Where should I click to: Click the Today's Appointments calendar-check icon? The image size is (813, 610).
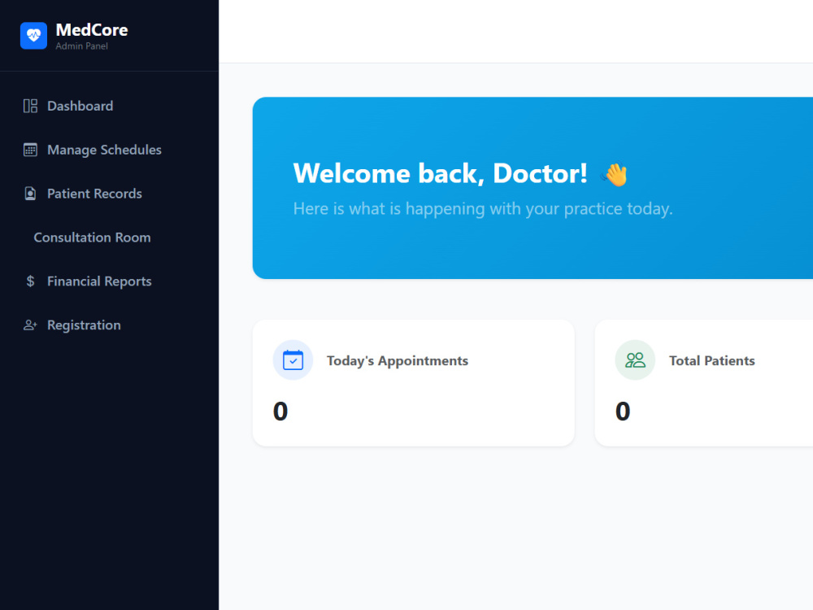(293, 360)
